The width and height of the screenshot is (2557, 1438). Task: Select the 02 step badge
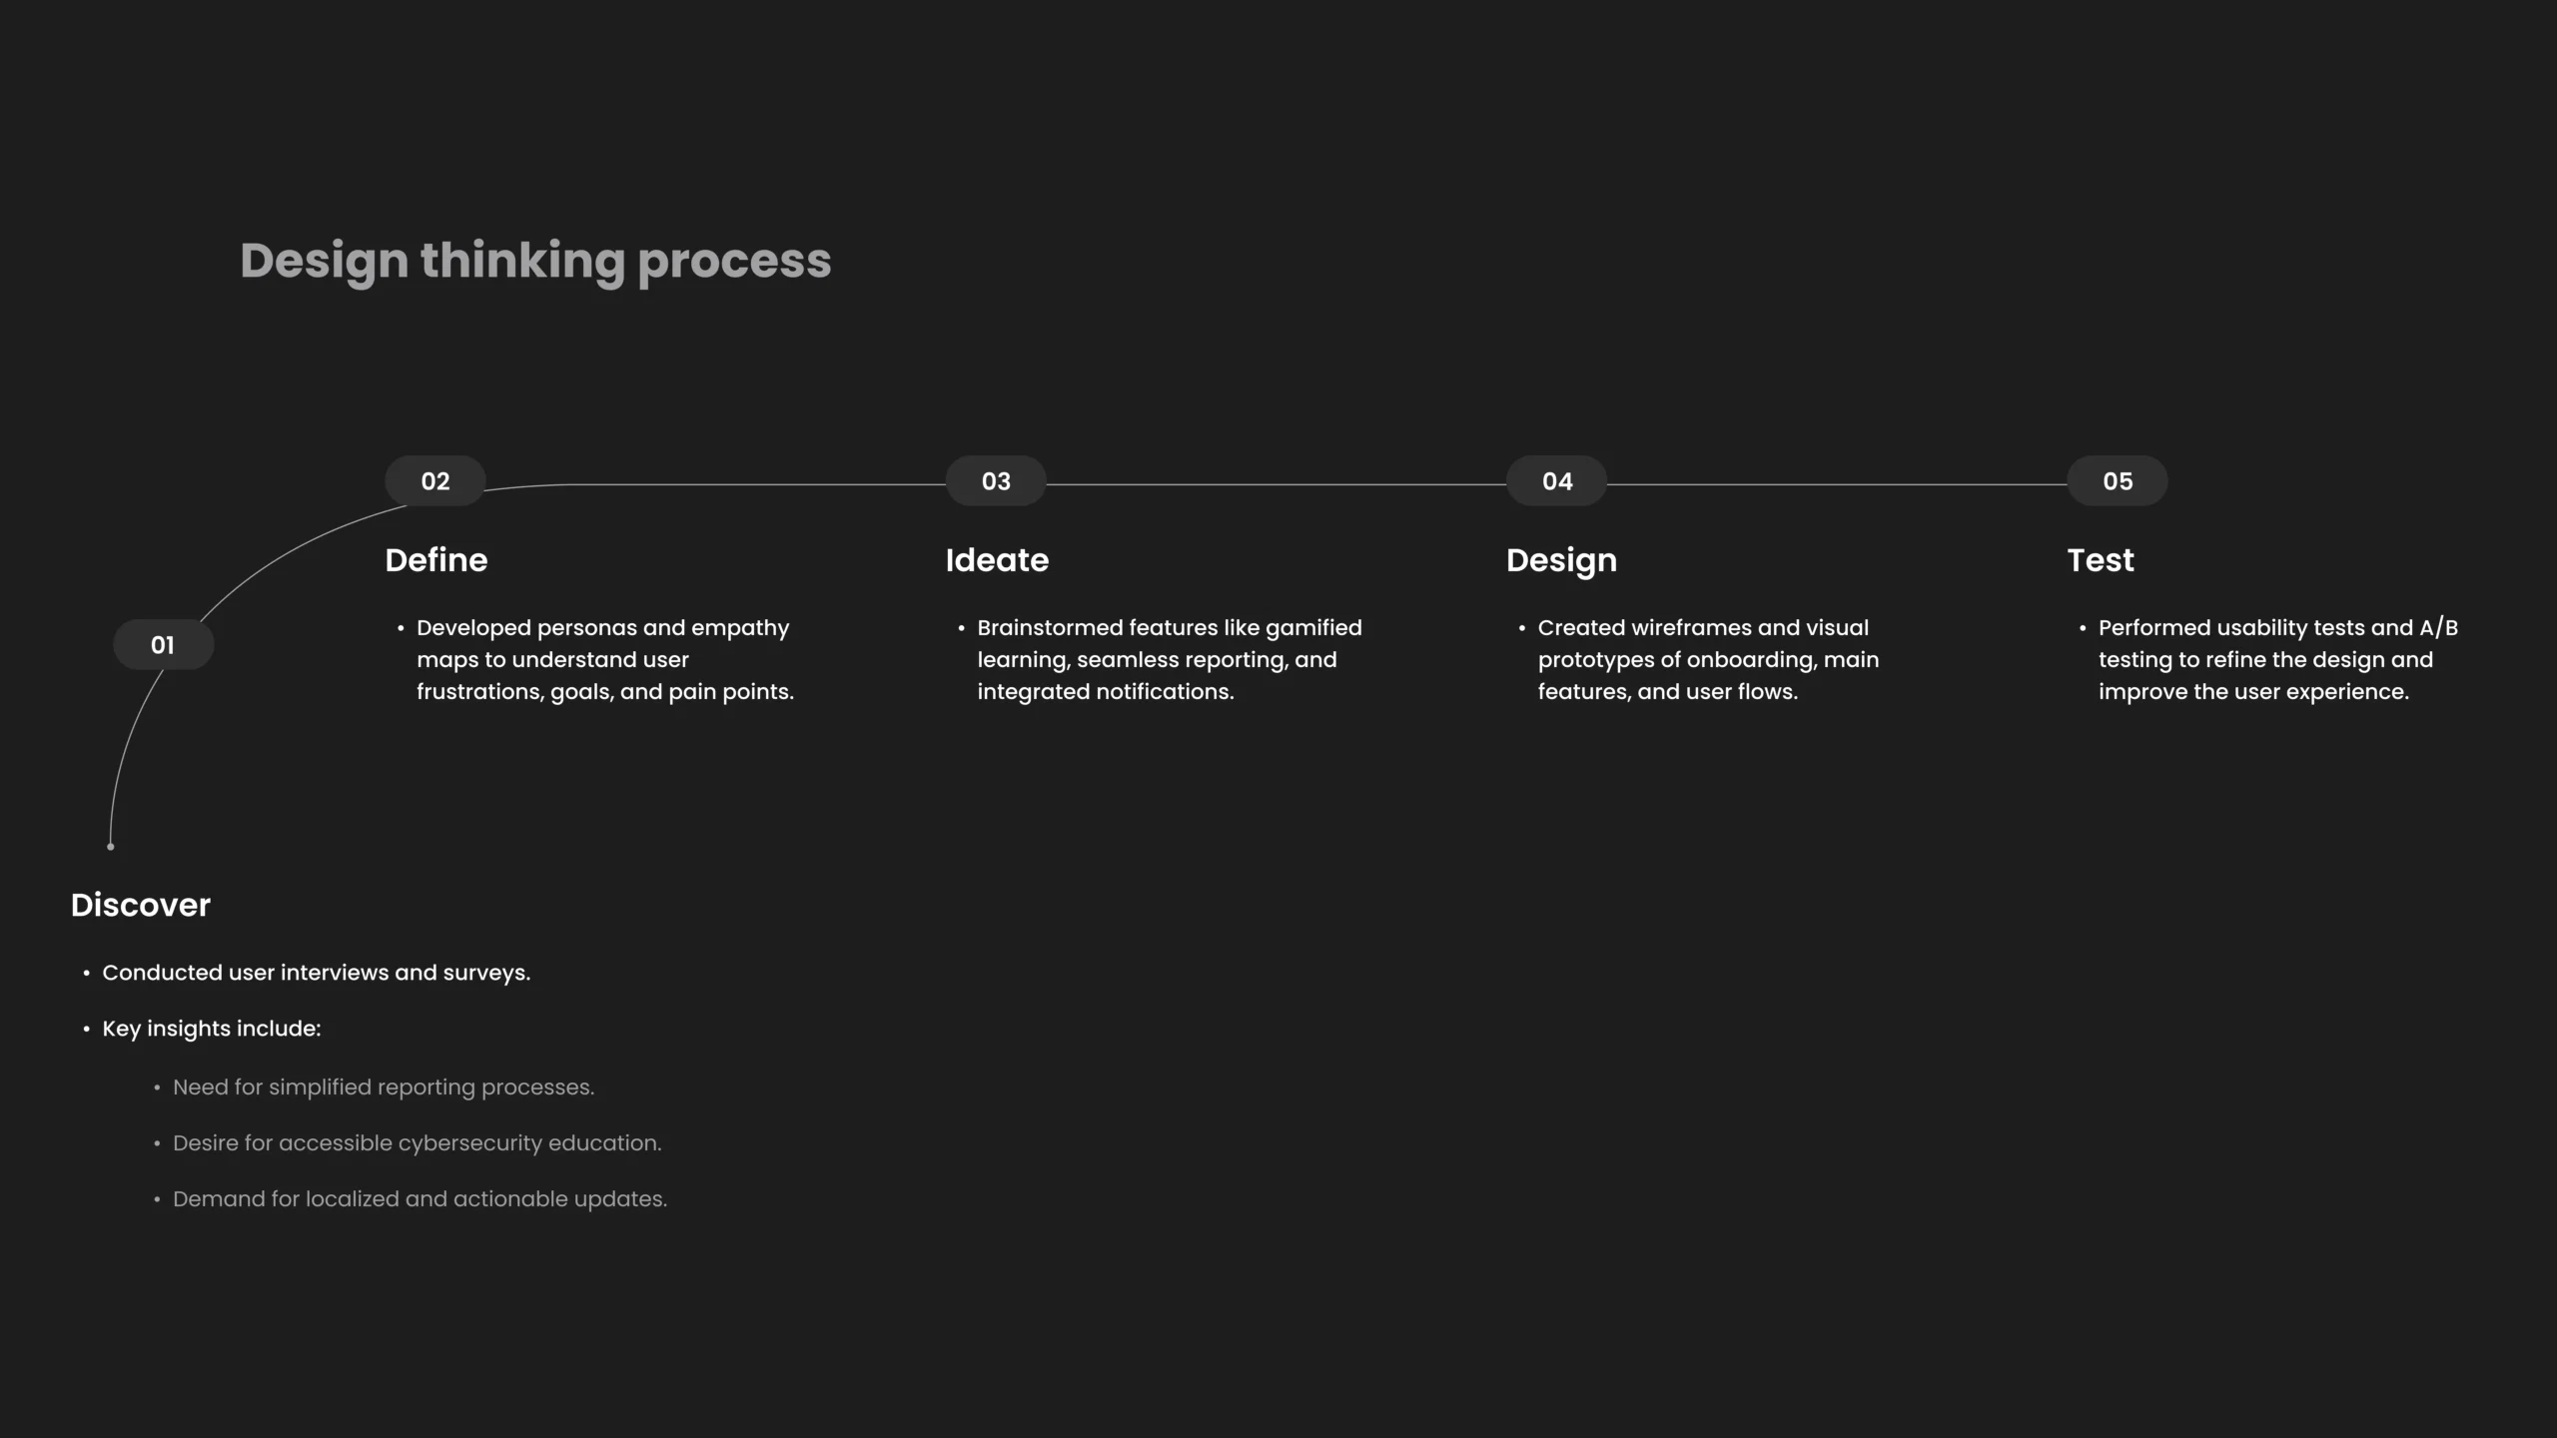[435, 481]
